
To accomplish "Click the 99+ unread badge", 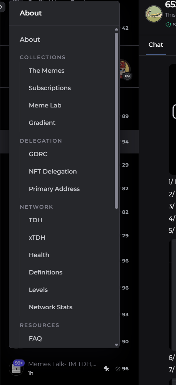I will click(19, 363).
